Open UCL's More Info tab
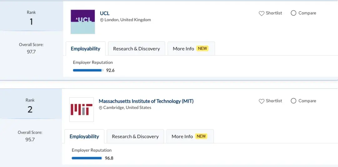The height and width of the screenshot is (167, 338). (183, 49)
